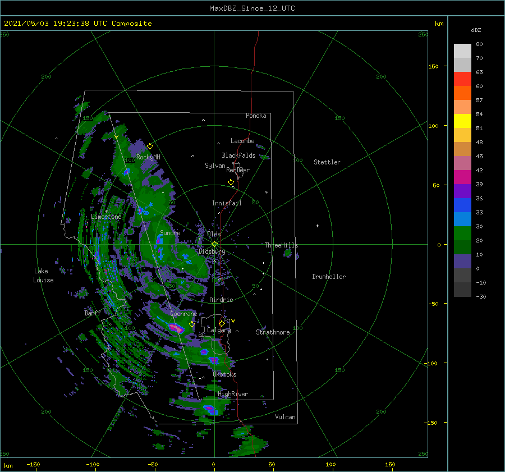505x472 pixels.
Task: Click the Lacombe label
Action: pyautogui.click(x=242, y=141)
